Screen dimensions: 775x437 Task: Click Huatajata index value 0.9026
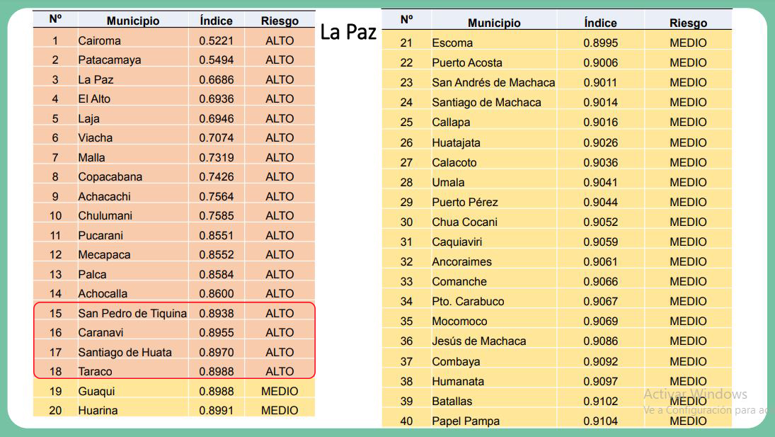pos(600,142)
